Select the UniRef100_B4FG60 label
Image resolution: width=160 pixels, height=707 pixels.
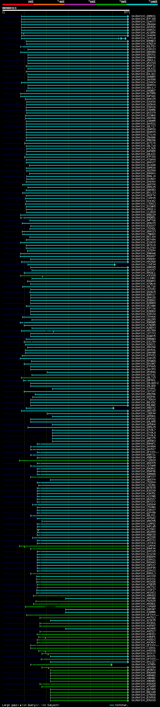(x=143, y=96)
